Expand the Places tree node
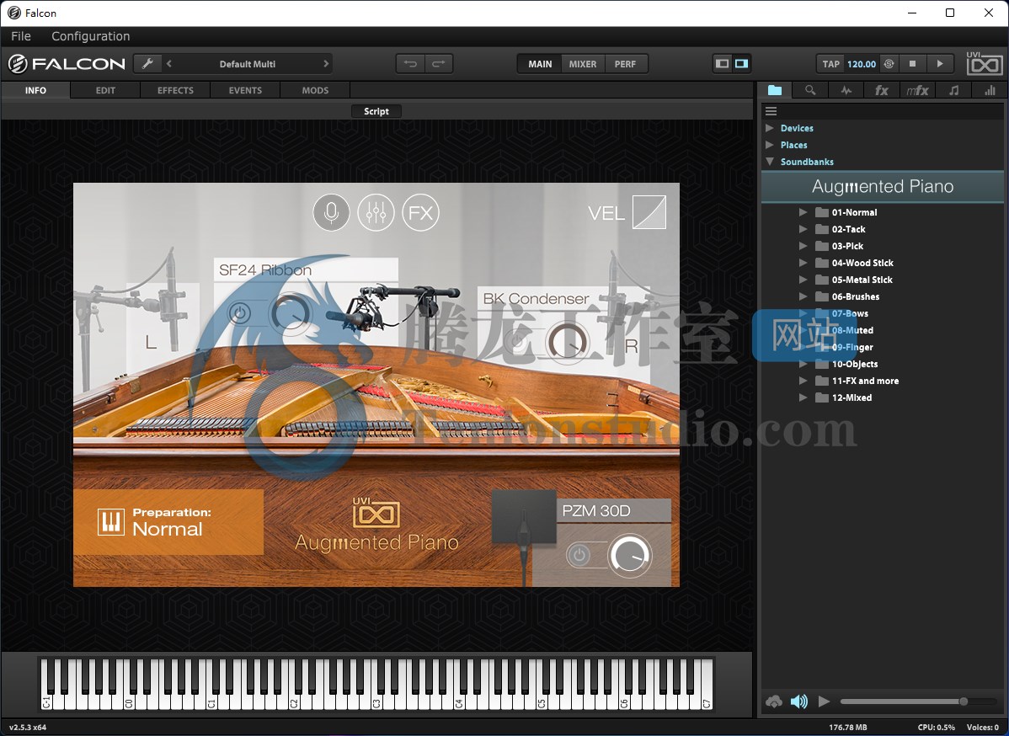This screenshot has width=1009, height=736. (770, 145)
